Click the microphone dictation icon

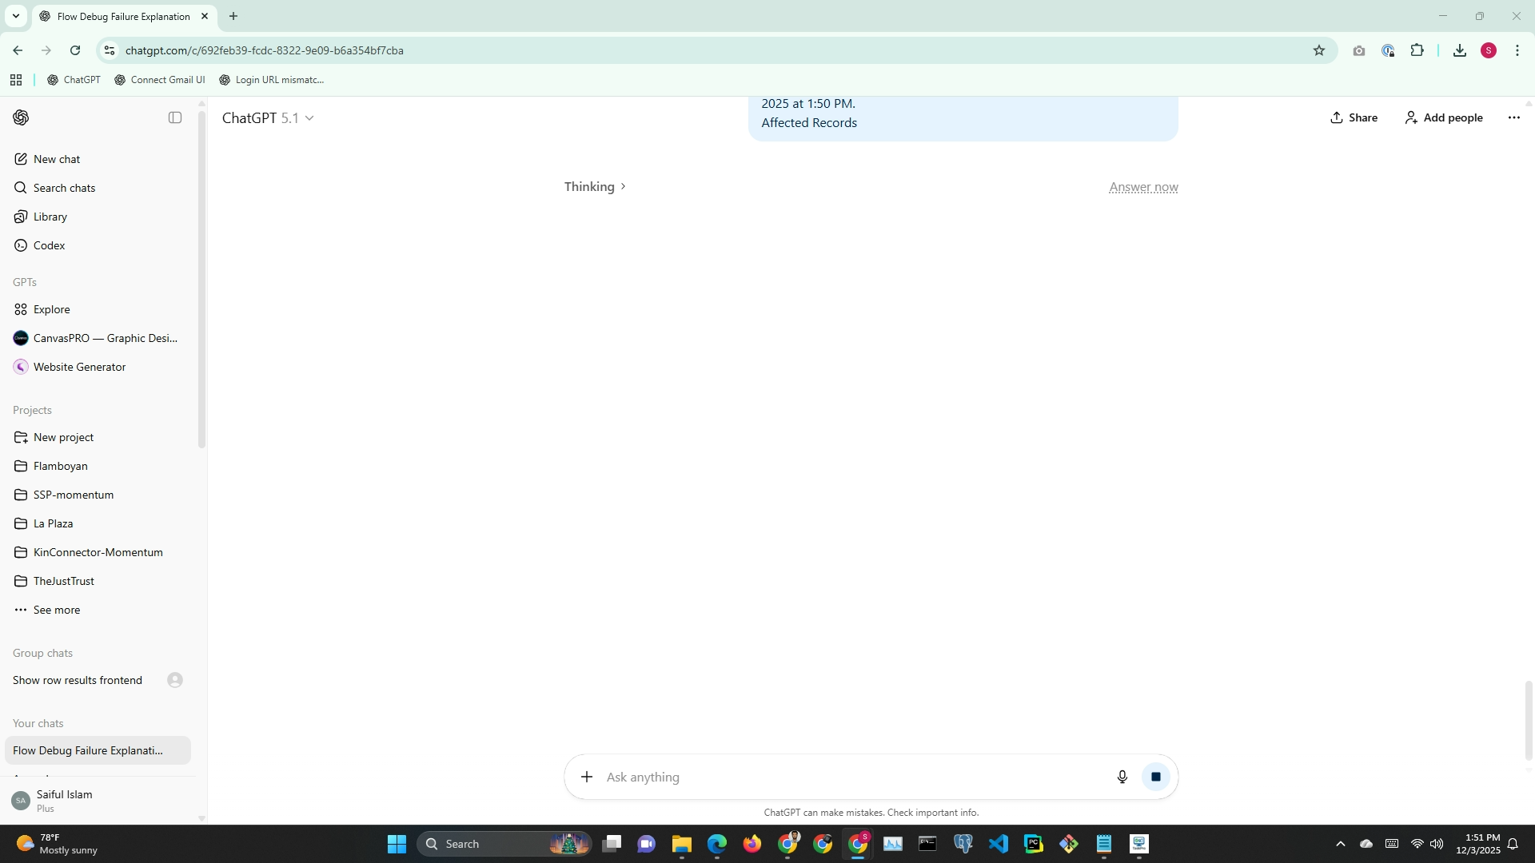pos(1122,777)
